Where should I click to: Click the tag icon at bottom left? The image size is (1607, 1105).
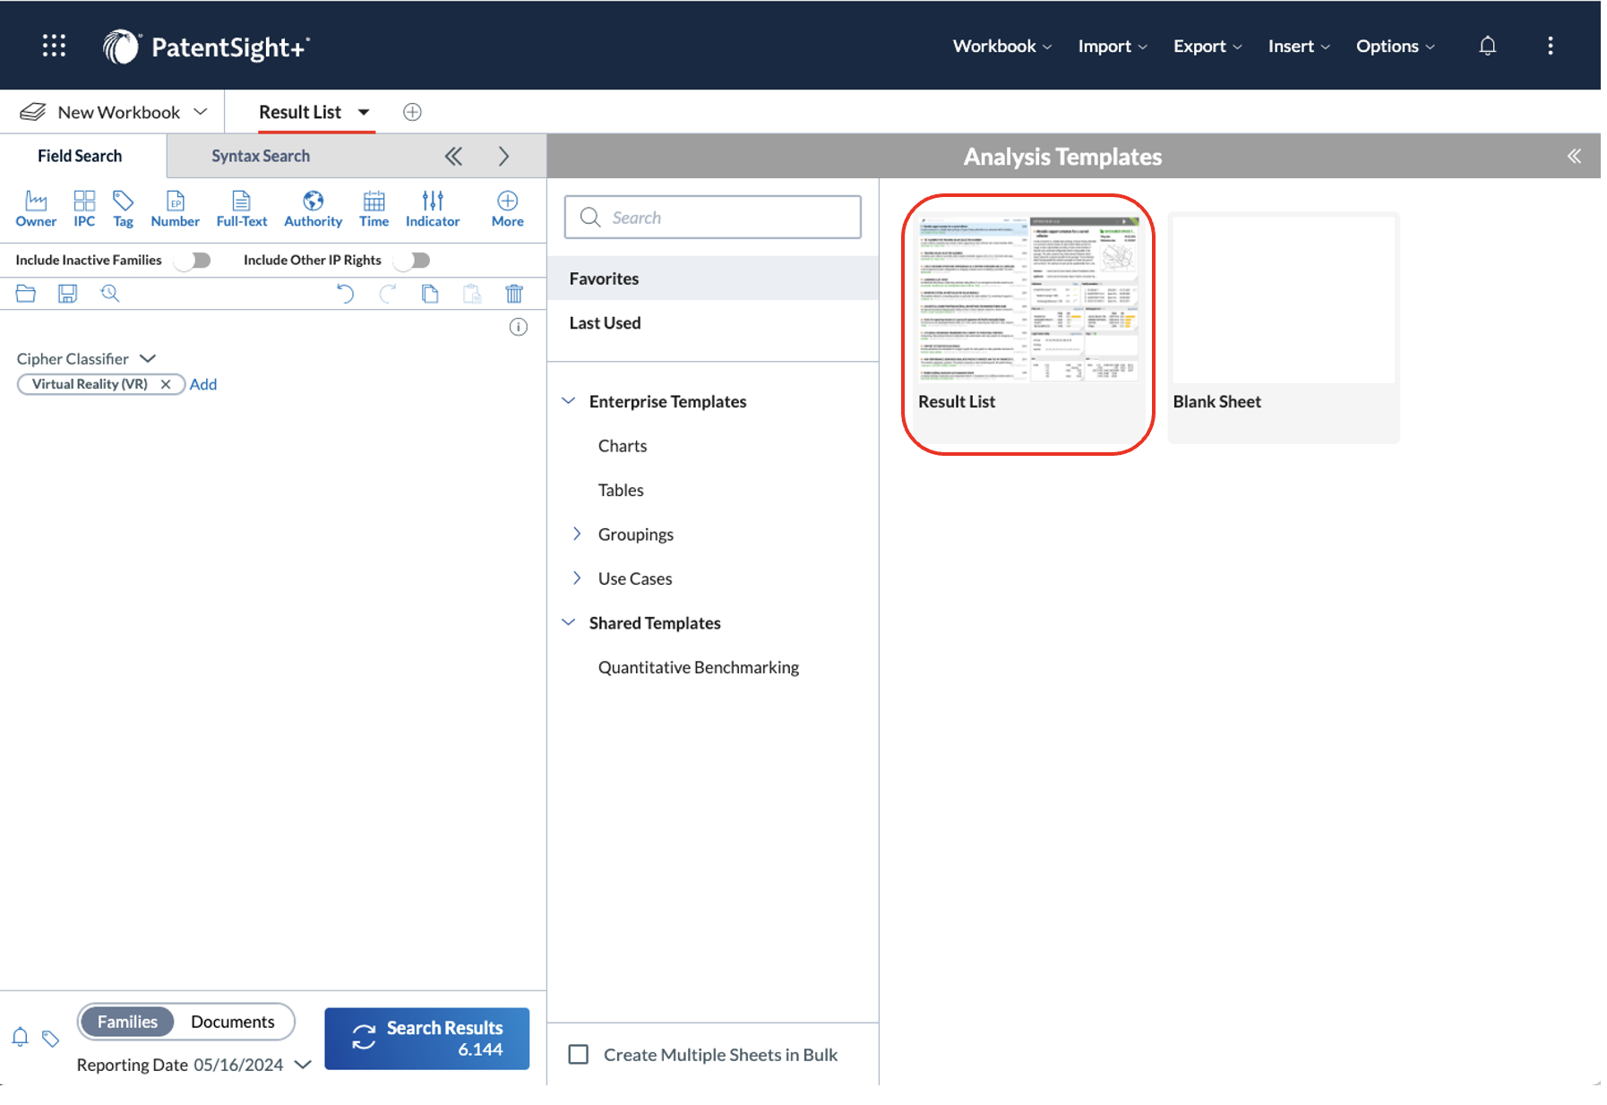tap(50, 1038)
